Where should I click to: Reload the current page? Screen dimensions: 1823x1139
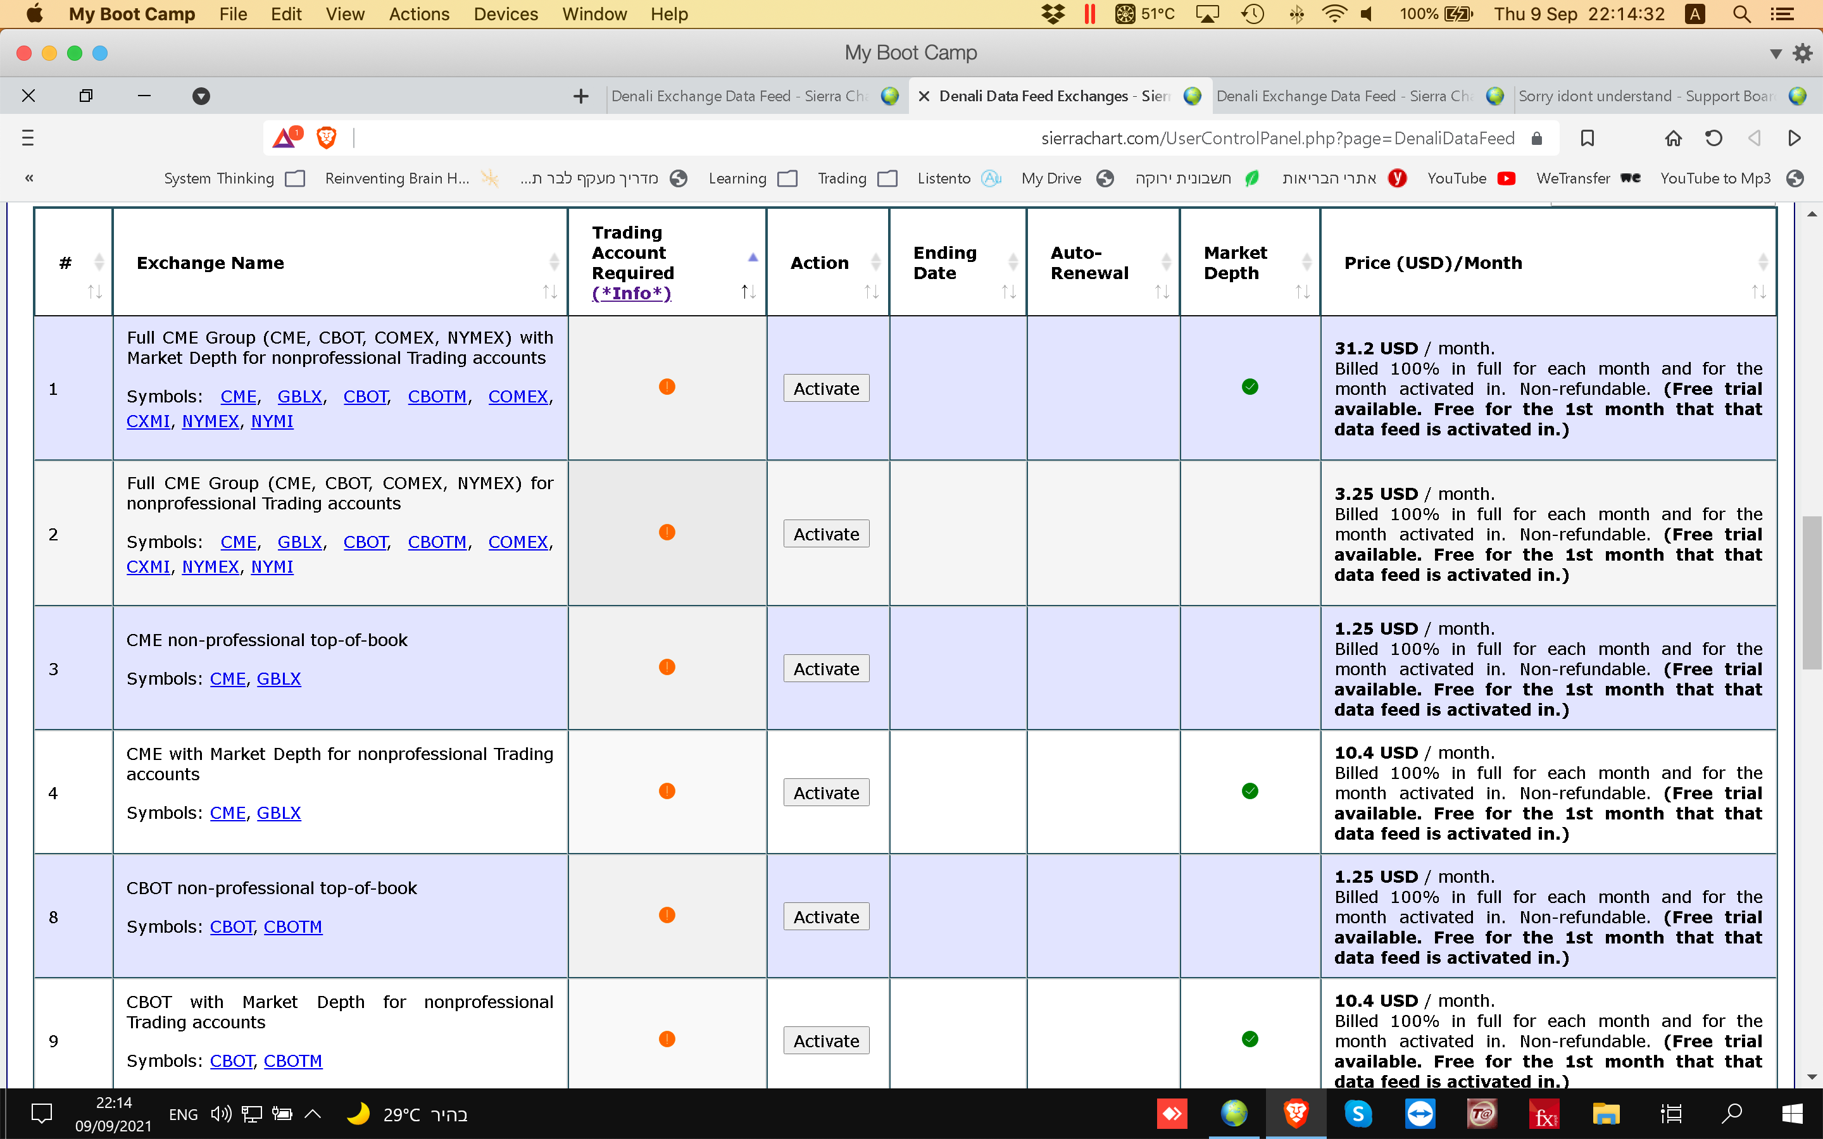(1713, 138)
